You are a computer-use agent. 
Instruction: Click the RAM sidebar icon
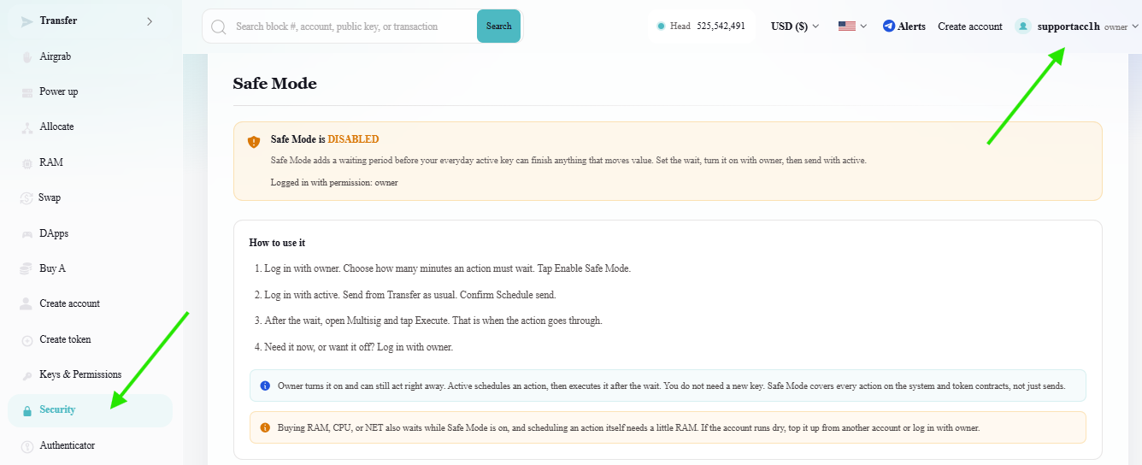[26, 162]
